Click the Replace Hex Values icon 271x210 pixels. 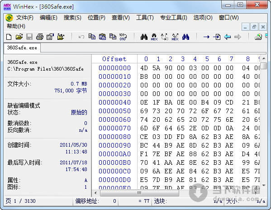point(175,37)
